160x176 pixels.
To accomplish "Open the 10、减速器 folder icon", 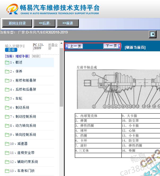I will coord(7,144).
